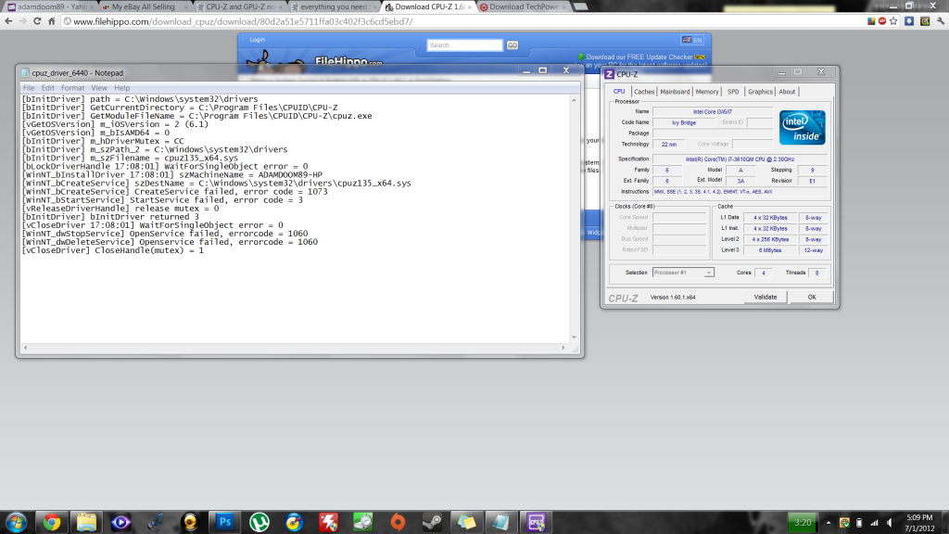Open Chrome wrench settings menu
The image size is (949, 534).
[941, 21]
